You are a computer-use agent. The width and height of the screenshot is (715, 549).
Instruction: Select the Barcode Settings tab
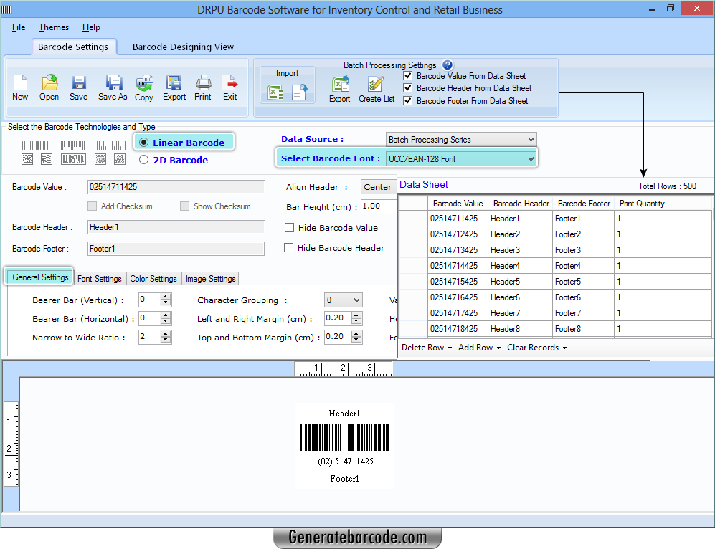73,47
